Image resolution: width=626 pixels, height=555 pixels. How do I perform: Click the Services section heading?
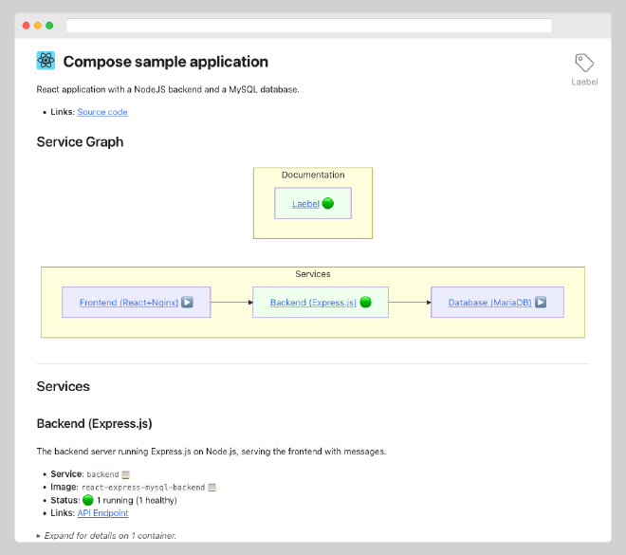[x=64, y=386]
